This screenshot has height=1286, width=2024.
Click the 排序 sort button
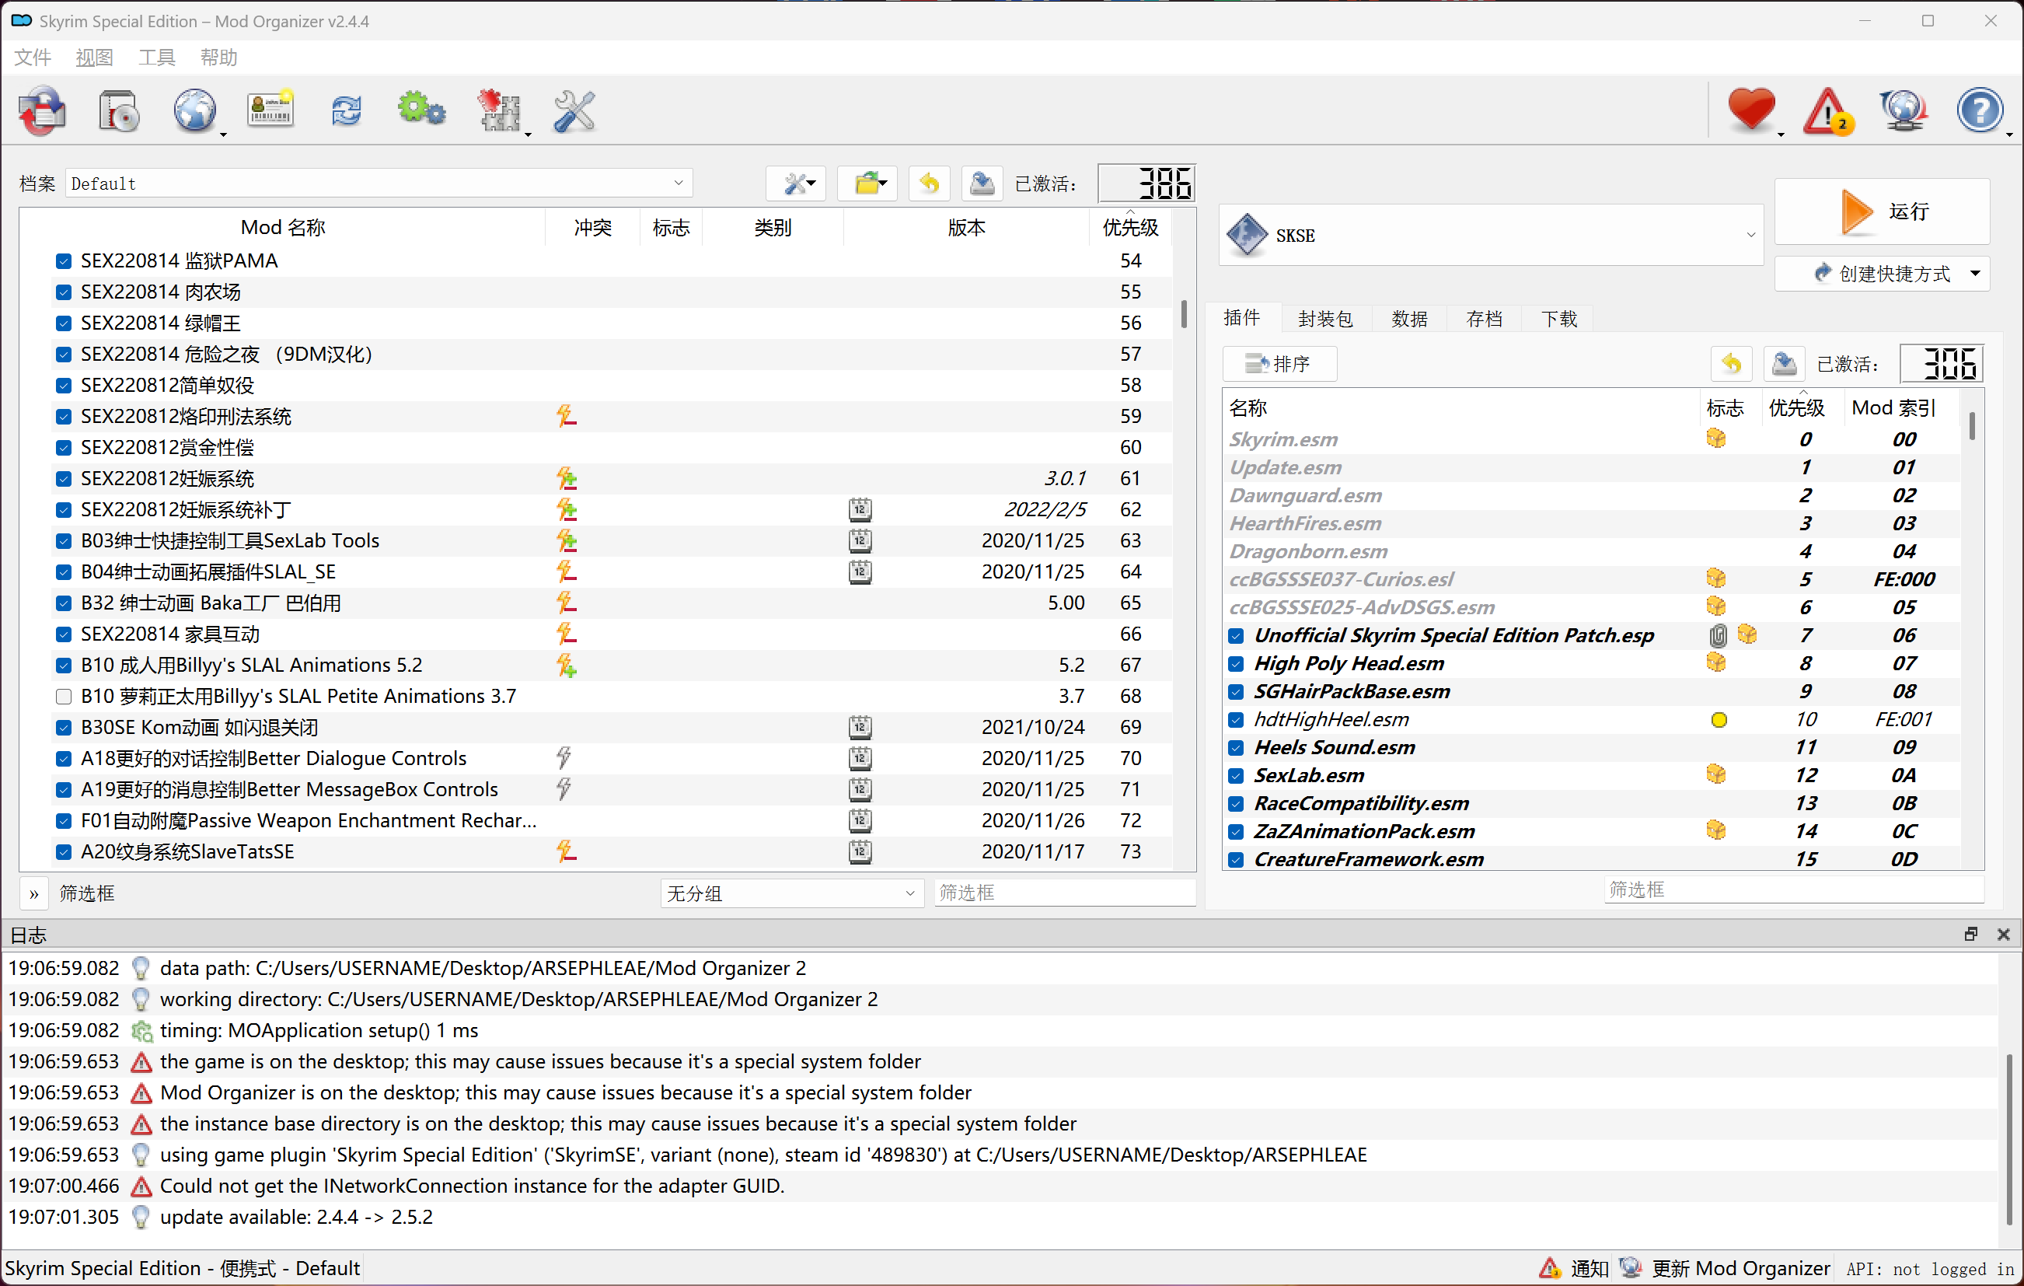point(1279,364)
